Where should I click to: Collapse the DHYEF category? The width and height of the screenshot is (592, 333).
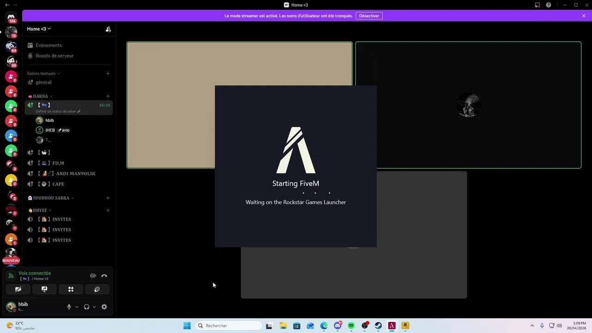click(40, 210)
